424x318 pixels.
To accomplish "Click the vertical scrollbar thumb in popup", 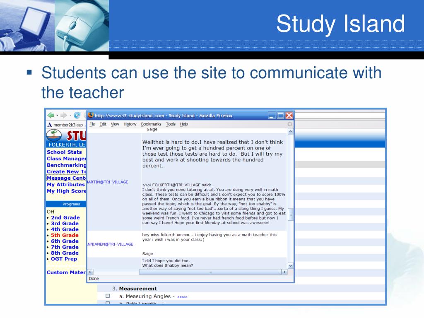I will tap(290, 214).
